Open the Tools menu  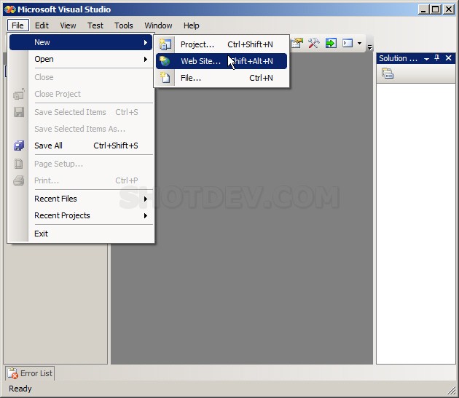coord(124,25)
